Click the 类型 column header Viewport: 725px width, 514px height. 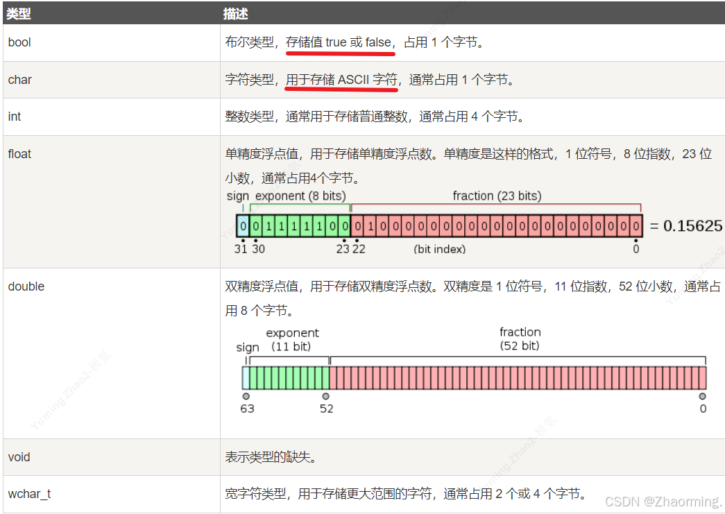tap(19, 14)
